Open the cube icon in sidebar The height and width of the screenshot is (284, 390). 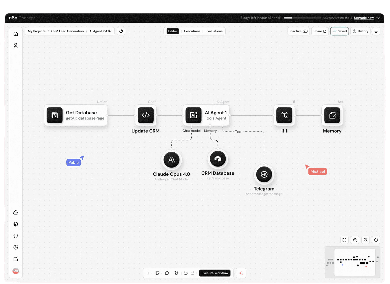16,224
